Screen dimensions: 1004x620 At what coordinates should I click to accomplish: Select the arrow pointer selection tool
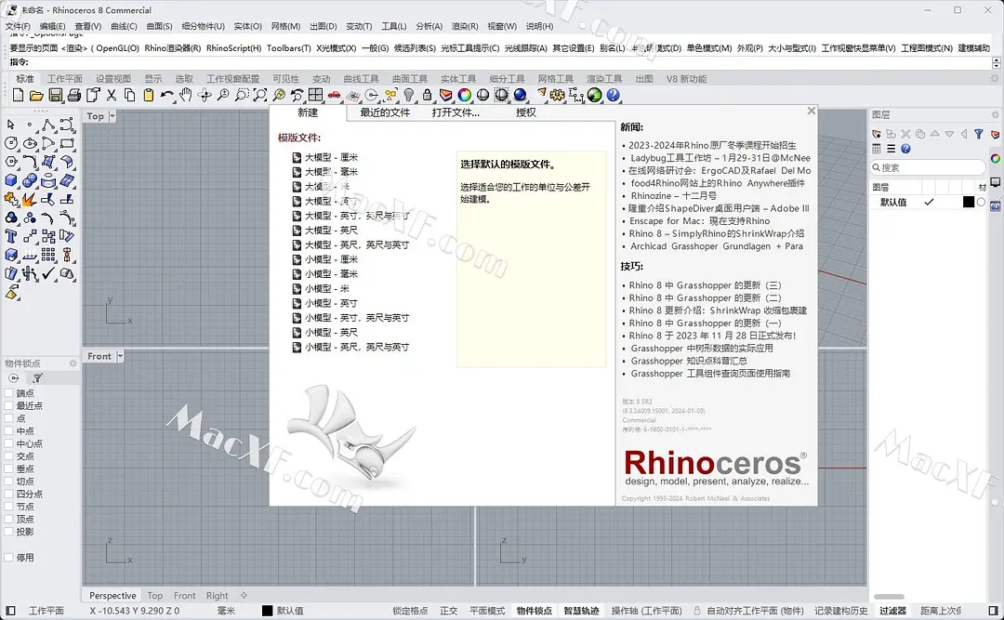pyautogui.click(x=11, y=125)
